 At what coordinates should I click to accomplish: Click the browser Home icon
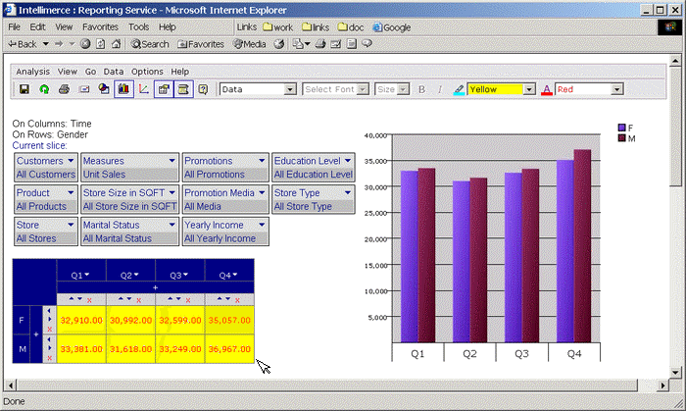click(x=116, y=44)
